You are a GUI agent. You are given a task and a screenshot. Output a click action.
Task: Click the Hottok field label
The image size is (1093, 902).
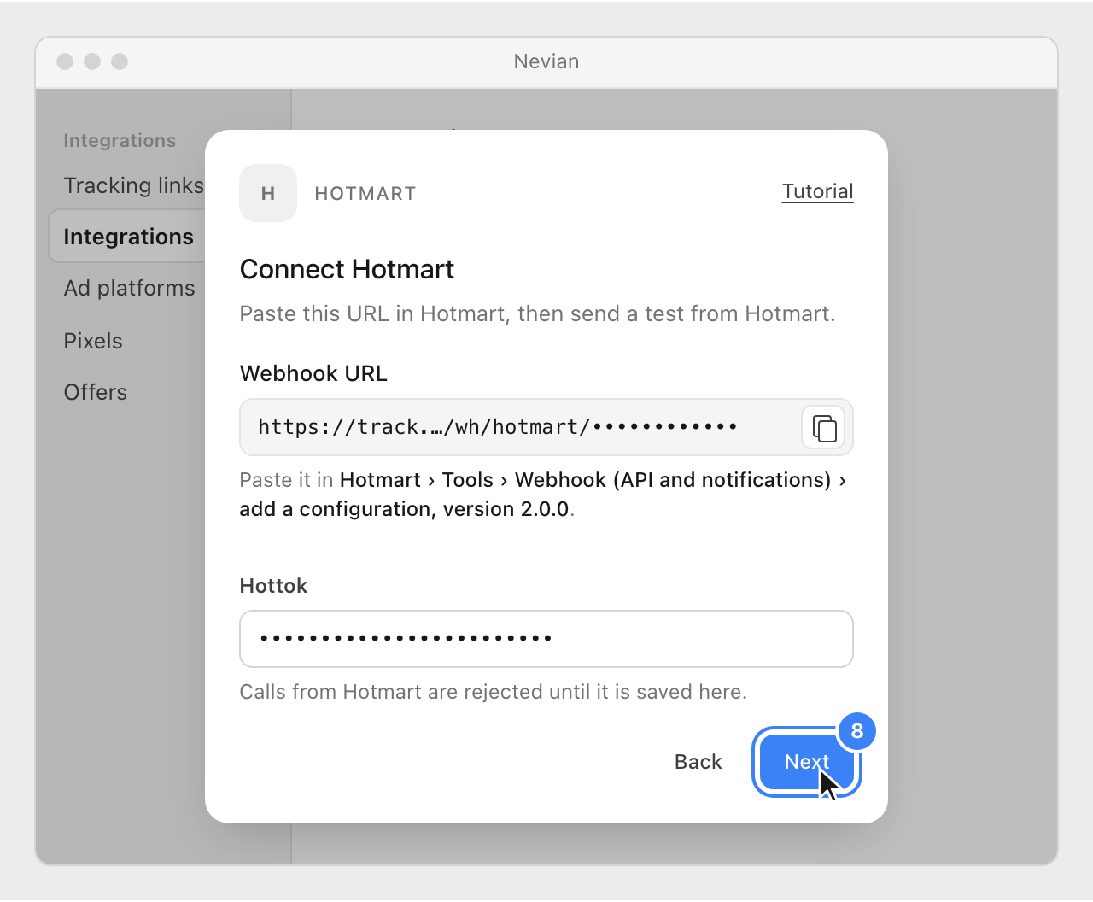tap(273, 586)
